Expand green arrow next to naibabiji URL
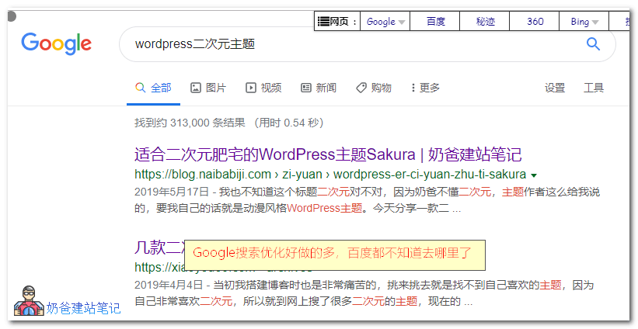Image resolution: width=638 pixels, height=329 pixels. pos(534,175)
